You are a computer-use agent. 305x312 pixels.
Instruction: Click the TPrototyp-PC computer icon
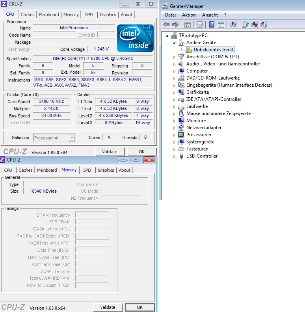[174, 35]
